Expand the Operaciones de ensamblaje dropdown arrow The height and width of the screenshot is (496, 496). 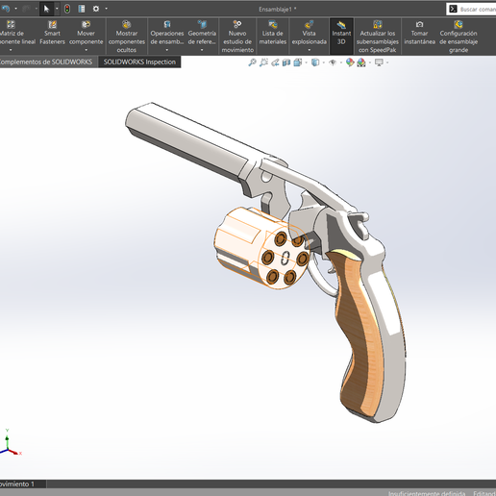pos(167,50)
